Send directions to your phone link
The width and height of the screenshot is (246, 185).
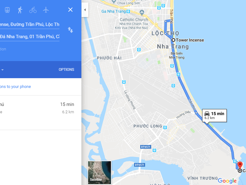[x=15, y=87]
